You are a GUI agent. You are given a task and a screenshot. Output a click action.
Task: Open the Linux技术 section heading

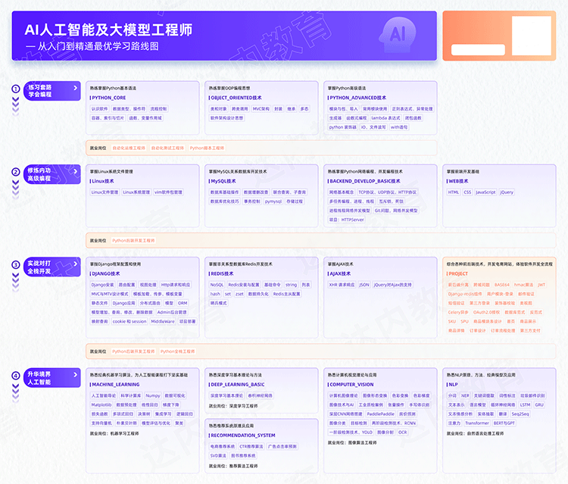pyautogui.click(x=101, y=181)
